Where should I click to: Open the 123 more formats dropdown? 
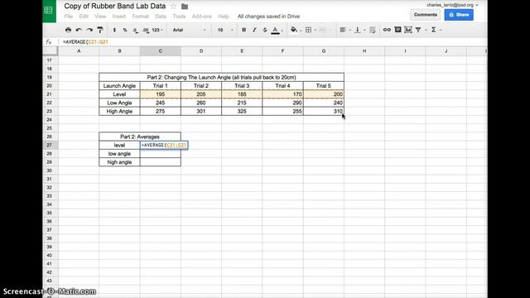pyautogui.click(x=157, y=30)
